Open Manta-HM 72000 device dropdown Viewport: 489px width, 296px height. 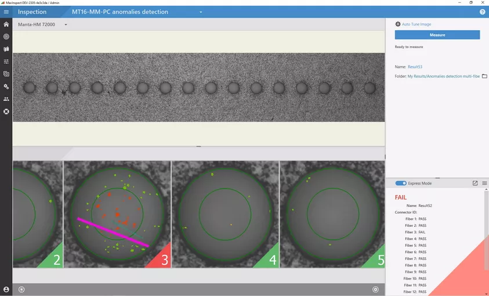(66, 25)
